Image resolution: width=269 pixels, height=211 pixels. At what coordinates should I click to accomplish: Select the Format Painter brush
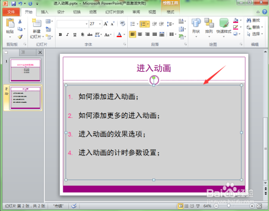coord(20,37)
